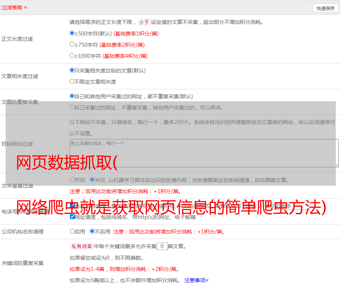This screenshot has height=287, width=341.
Task: Click the 目标网站过滤 row label
Action: tap(17, 144)
